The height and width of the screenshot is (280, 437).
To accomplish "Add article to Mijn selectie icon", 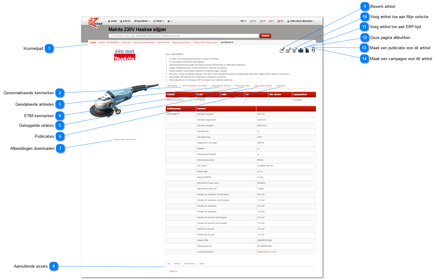I will [288, 50].
